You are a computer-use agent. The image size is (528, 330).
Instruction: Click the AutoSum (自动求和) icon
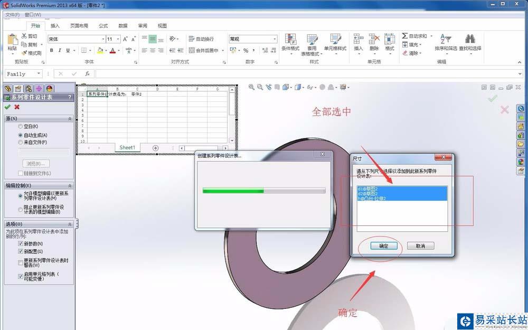click(x=405, y=36)
